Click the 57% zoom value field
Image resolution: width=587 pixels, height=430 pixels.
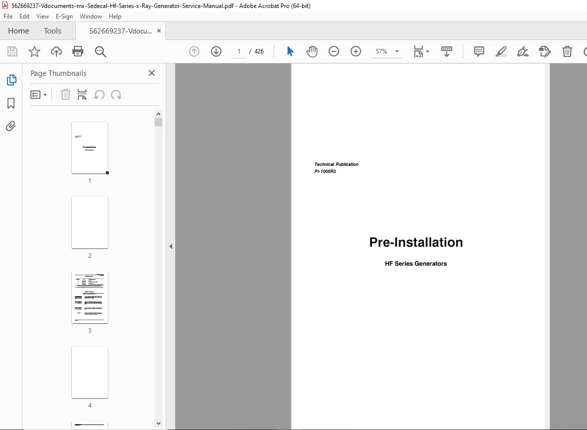tap(381, 51)
